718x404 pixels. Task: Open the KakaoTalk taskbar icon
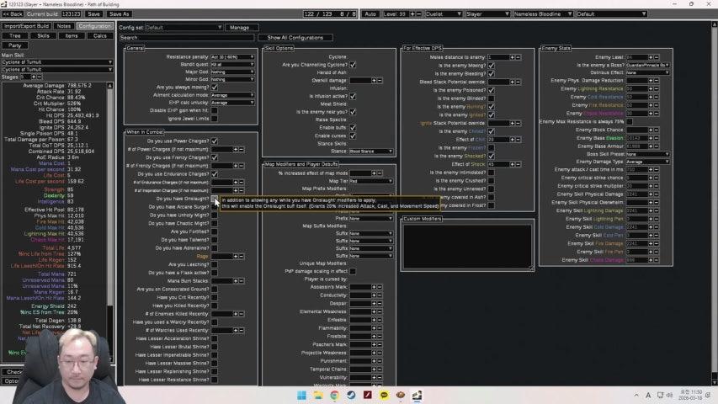(x=384, y=396)
